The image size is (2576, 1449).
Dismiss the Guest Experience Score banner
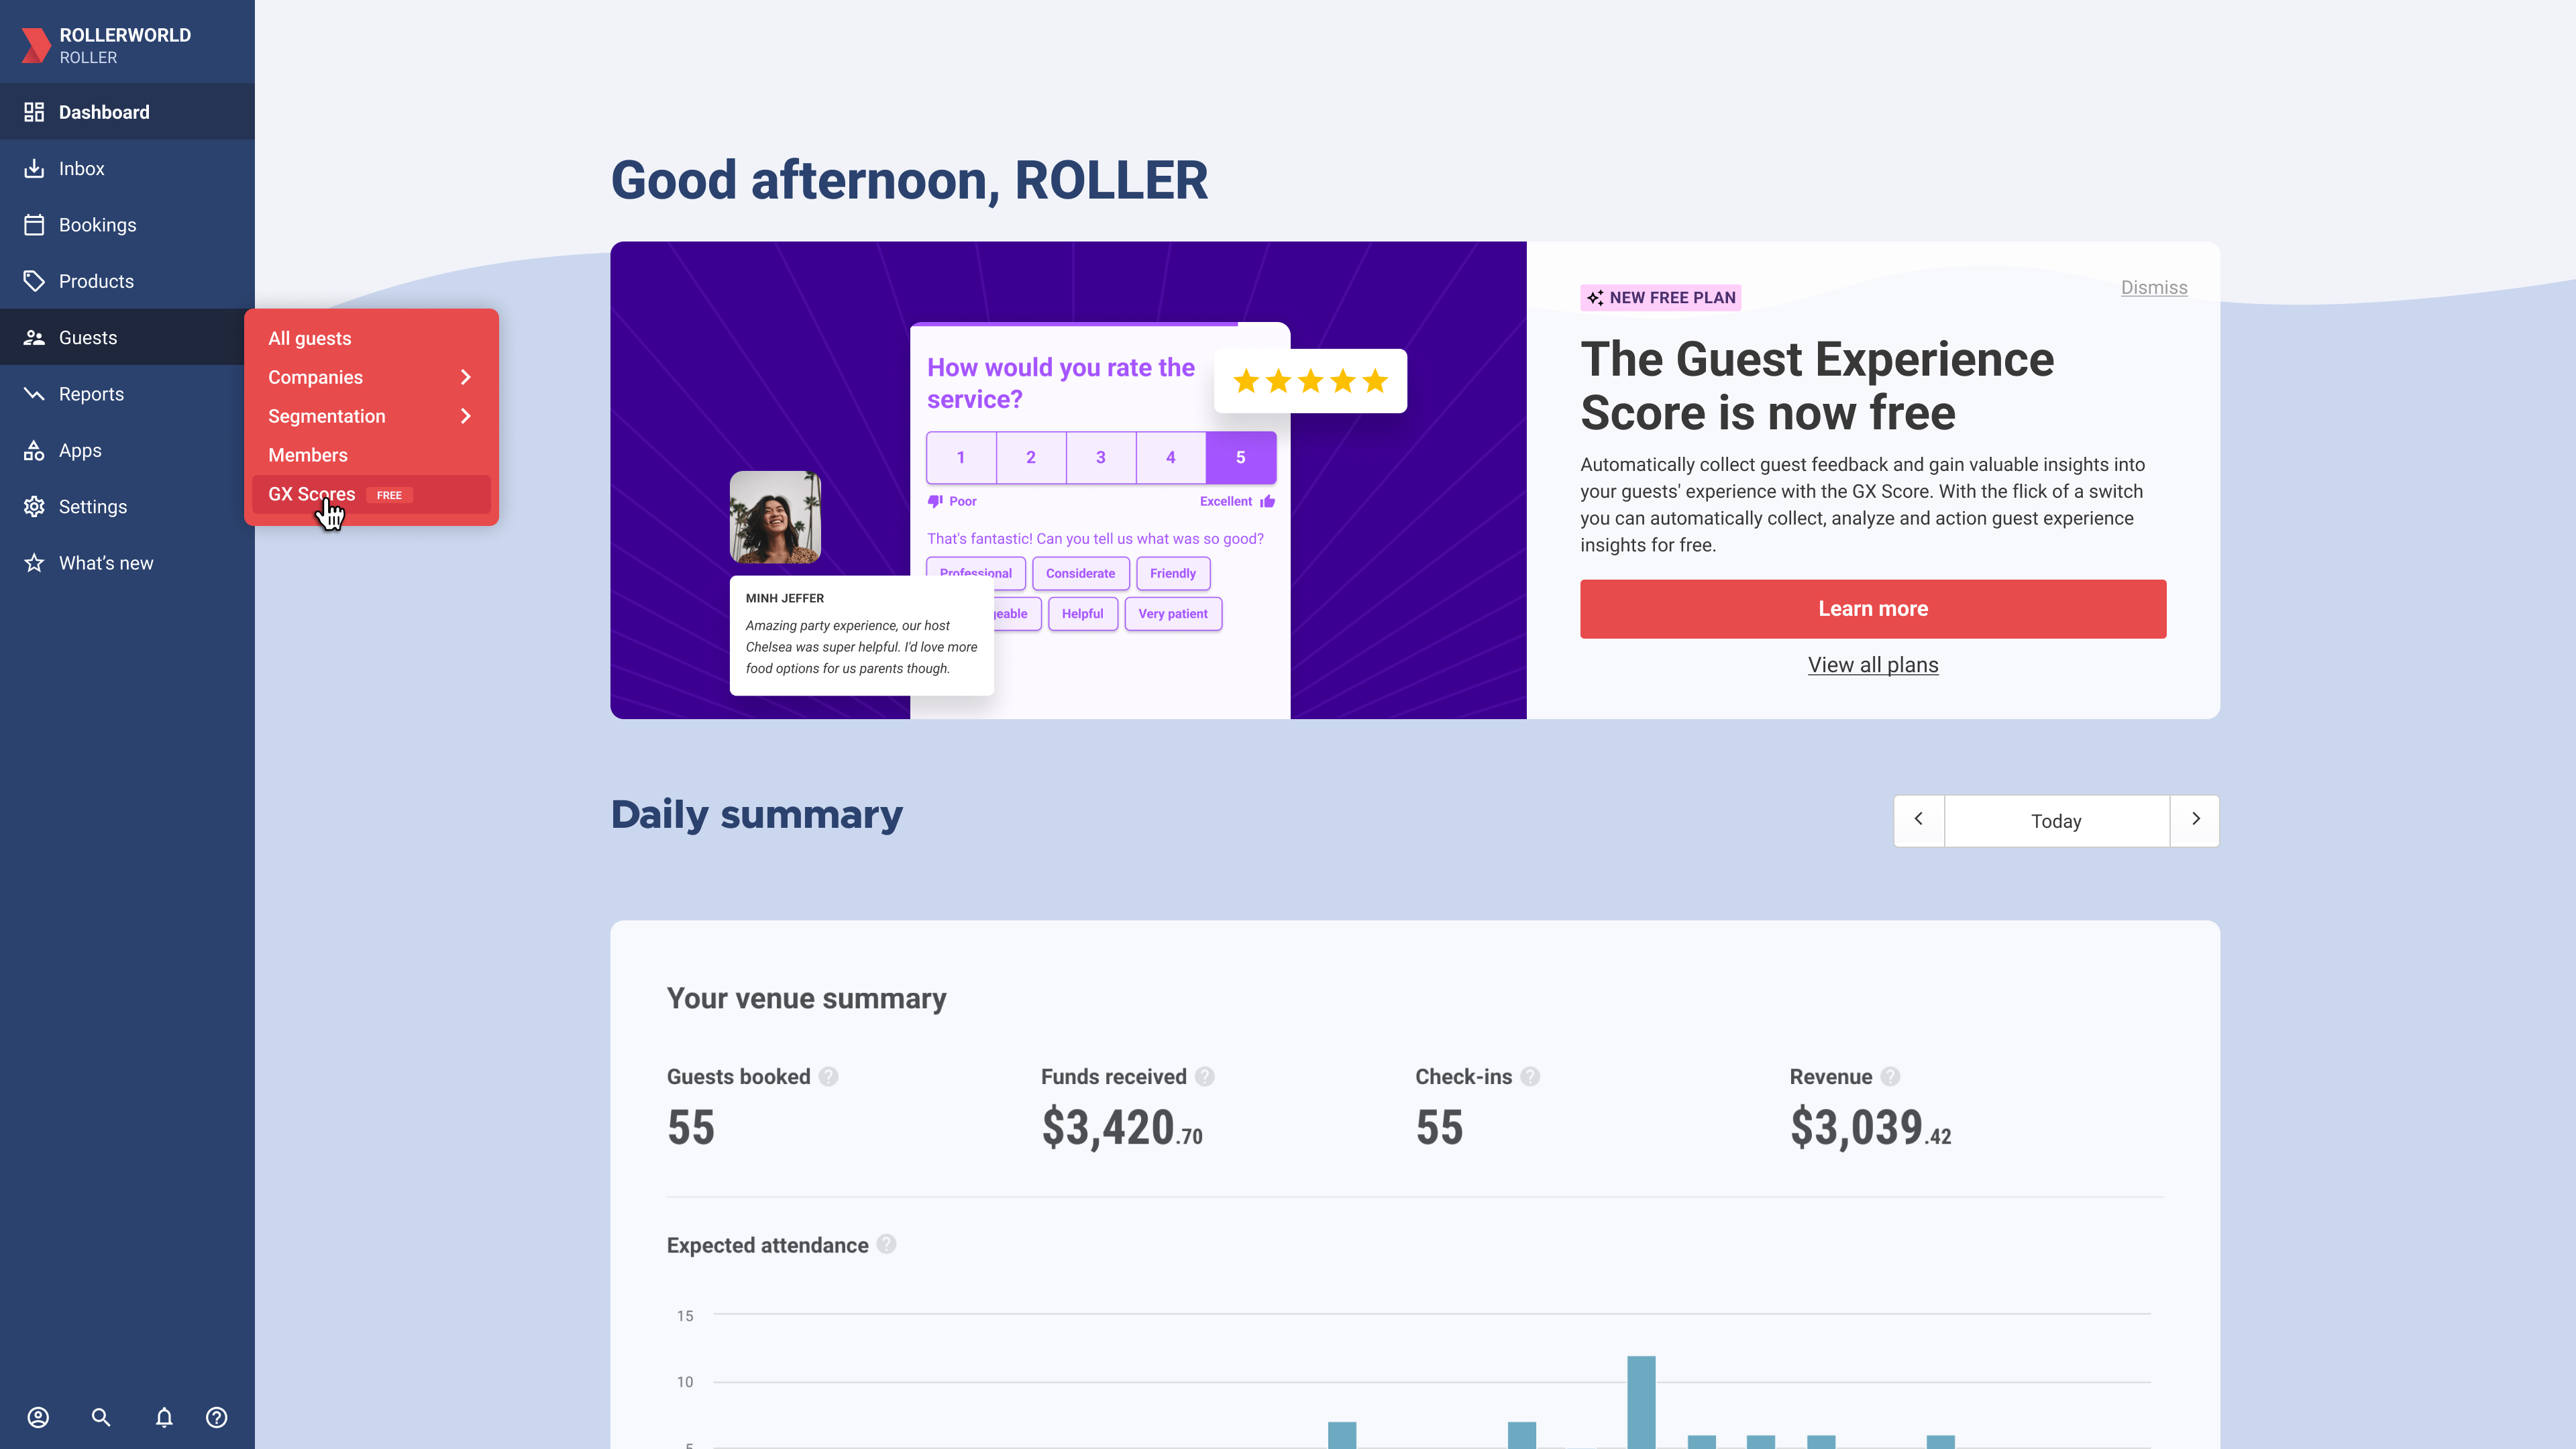[2153, 286]
